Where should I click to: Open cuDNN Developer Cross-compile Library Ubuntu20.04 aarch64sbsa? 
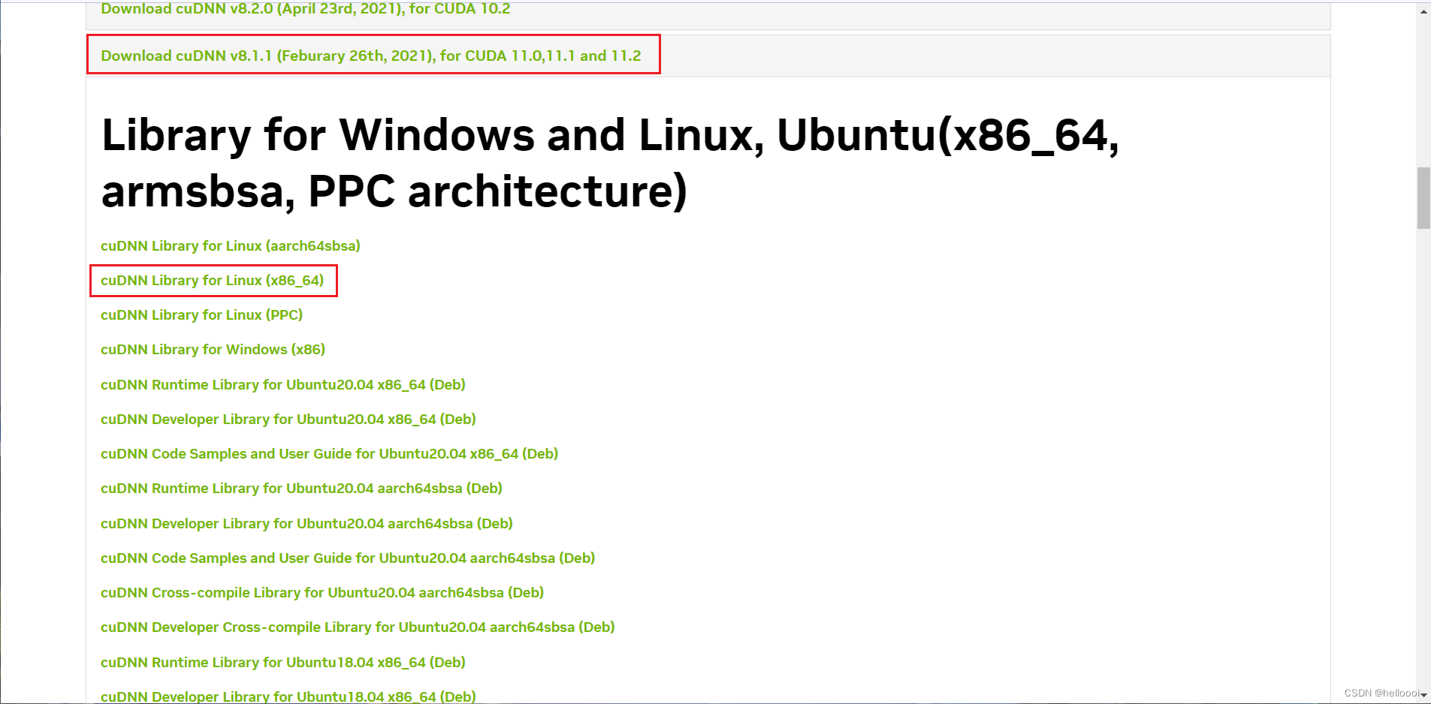coord(358,627)
